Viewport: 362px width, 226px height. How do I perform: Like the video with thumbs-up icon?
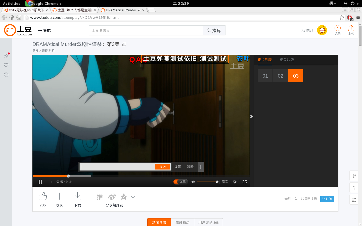point(43,196)
